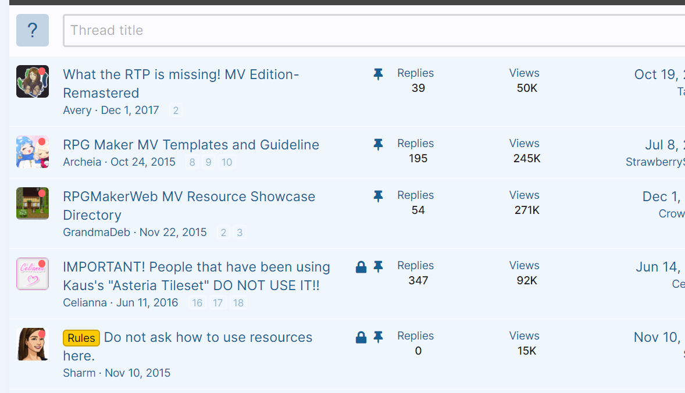Image resolution: width=685 pixels, height=393 pixels.
Task: Open 'What the RTP is missing' thread
Action: [x=181, y=83]
